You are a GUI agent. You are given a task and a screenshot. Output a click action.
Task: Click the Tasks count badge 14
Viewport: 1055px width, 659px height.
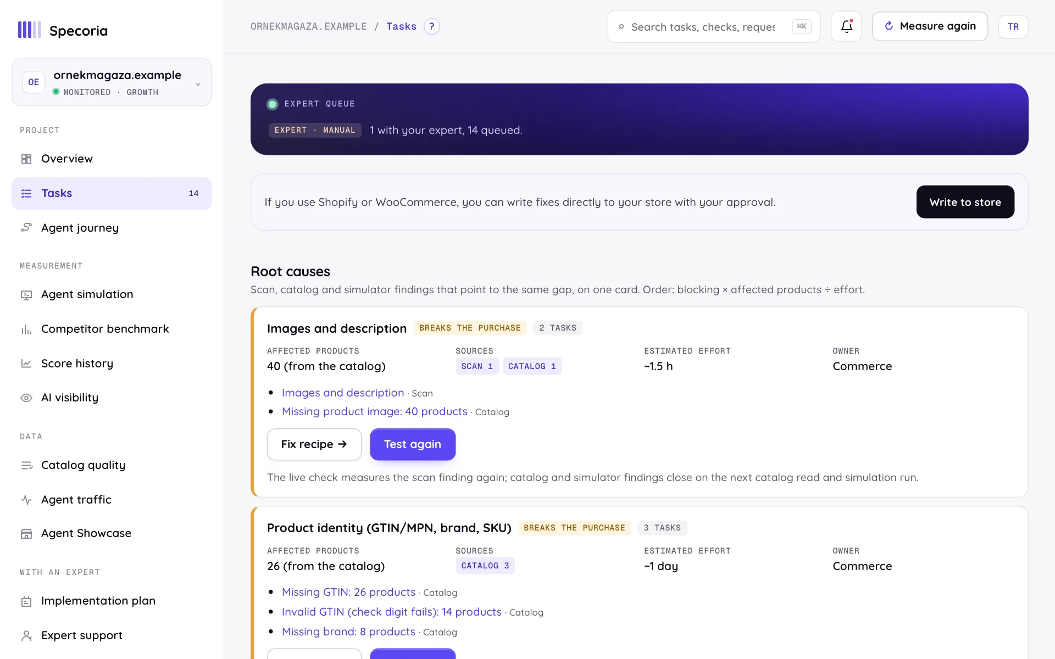[193, 193]
